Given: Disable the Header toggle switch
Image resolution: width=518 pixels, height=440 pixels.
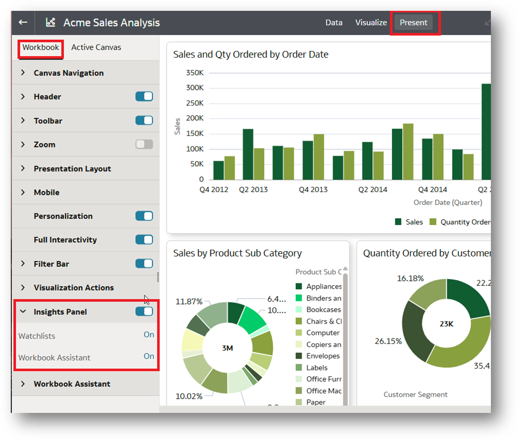Looking at the screenshot, I should pyautogui.click(x=144, y=97).
